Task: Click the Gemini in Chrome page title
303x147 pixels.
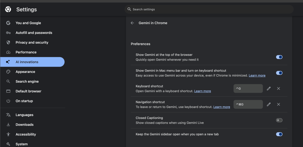Action: [x=153, y=23]
